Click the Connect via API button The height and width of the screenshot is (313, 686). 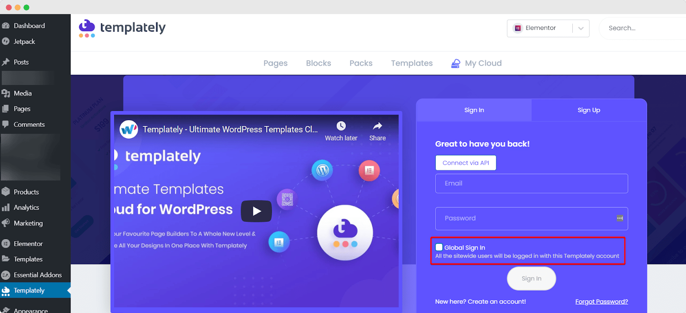(x=466, y=163)
